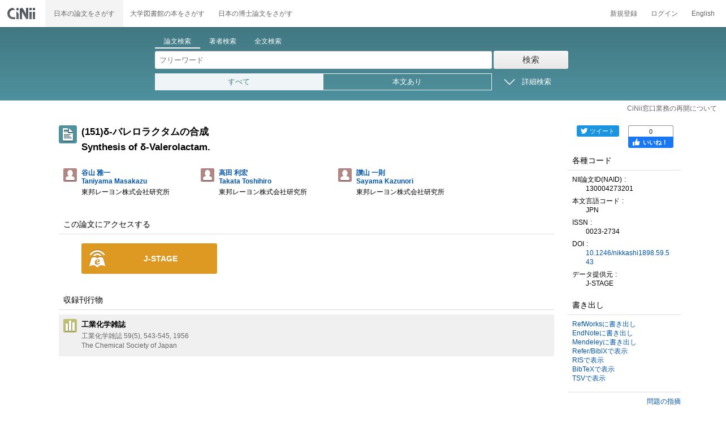
Task: Click TSVで表示 link
Action: (x=589, y=378)
